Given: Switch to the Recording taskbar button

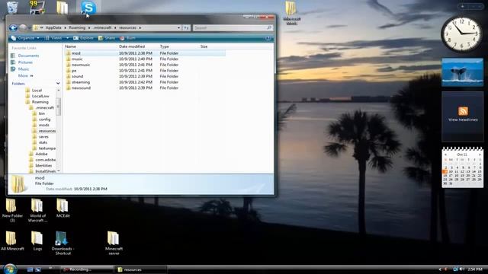Looking at the screenshot, I should coord(87,269).
